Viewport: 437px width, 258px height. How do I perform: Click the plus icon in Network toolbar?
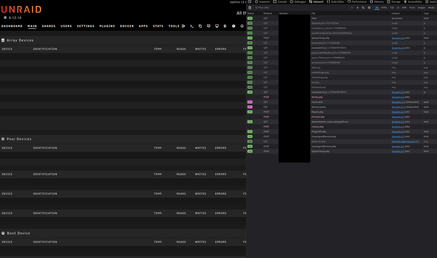pos(357,8)
